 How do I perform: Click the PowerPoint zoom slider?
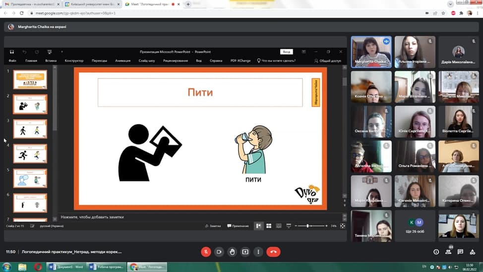pos(307,226)
